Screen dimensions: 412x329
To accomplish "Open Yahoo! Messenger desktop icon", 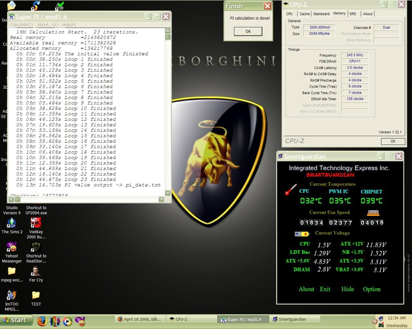I will (12, 252).
